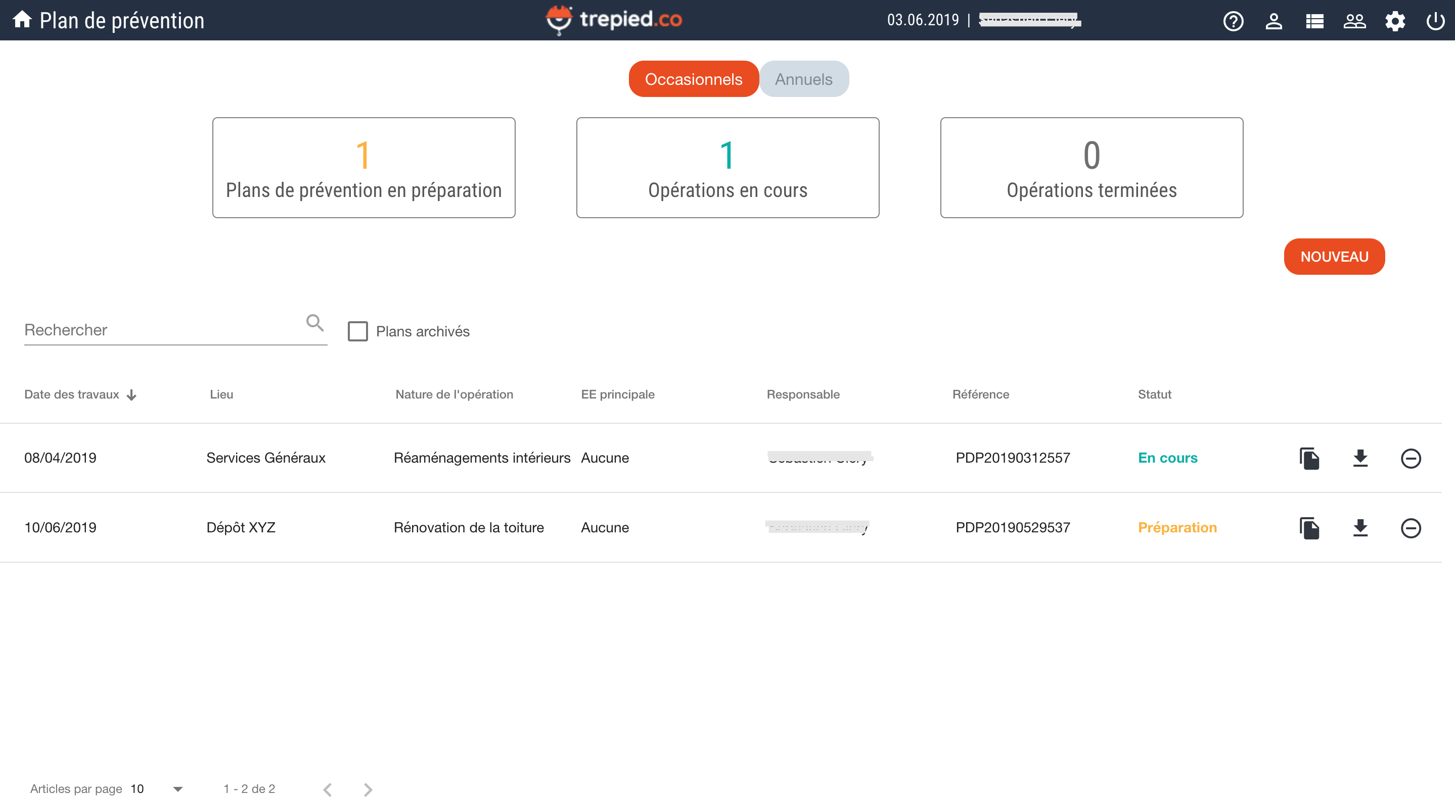Toggle the Plans archivés checkbox
Viewport: 1455px width, 797px height.
357,331
